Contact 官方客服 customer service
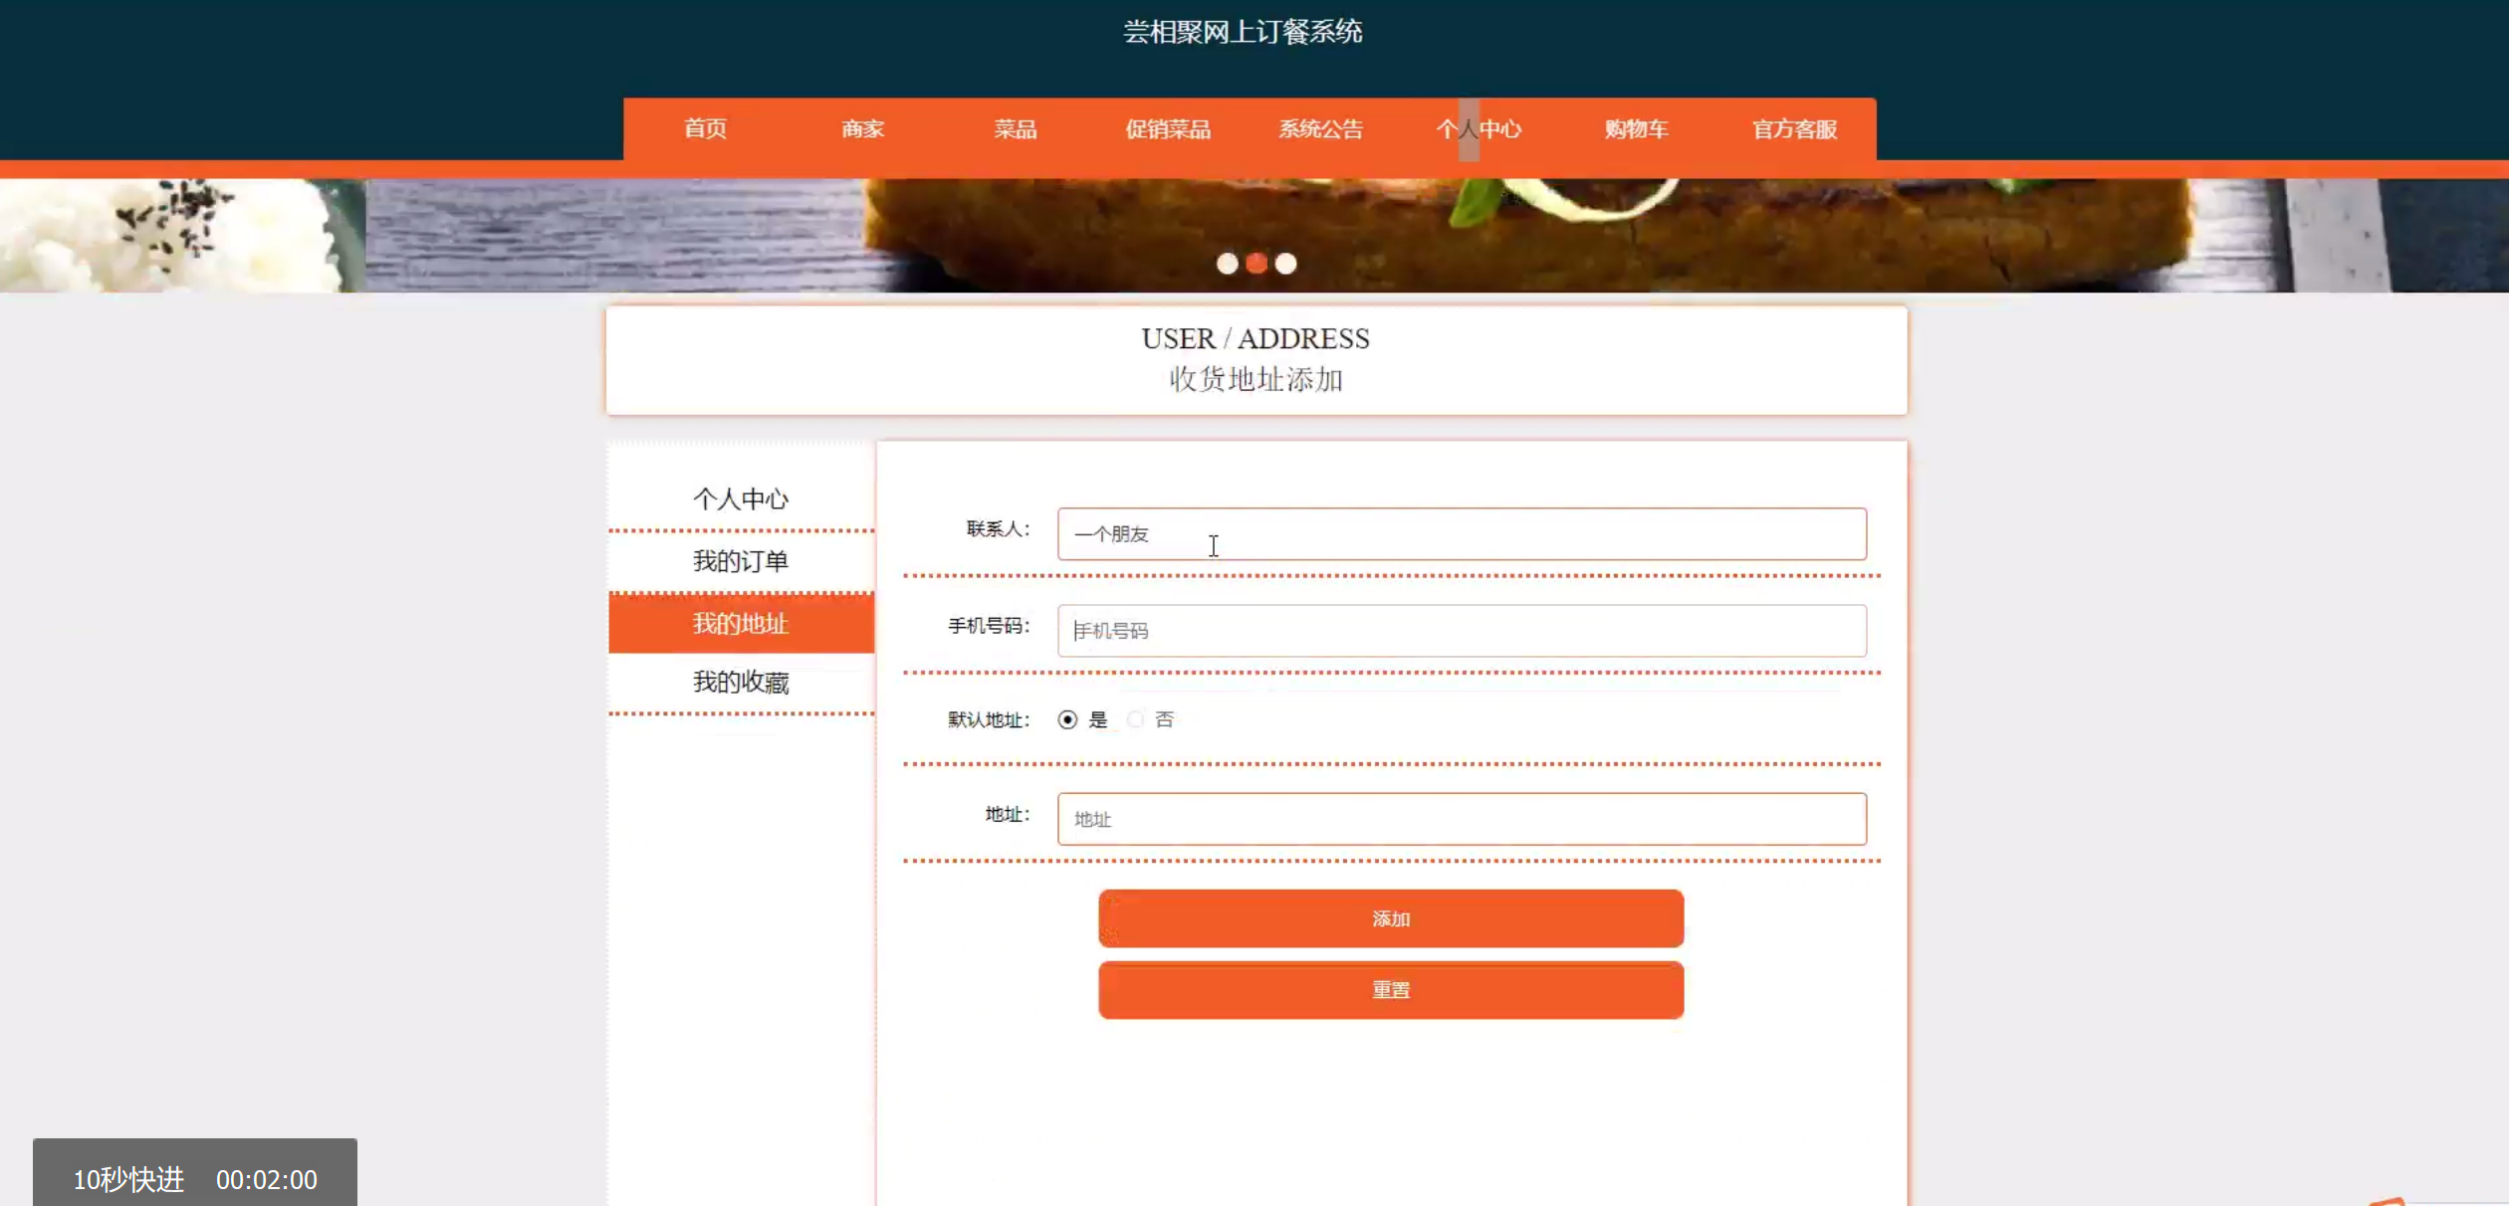The image size is (2509, 1206). [x=1794, y=129]
